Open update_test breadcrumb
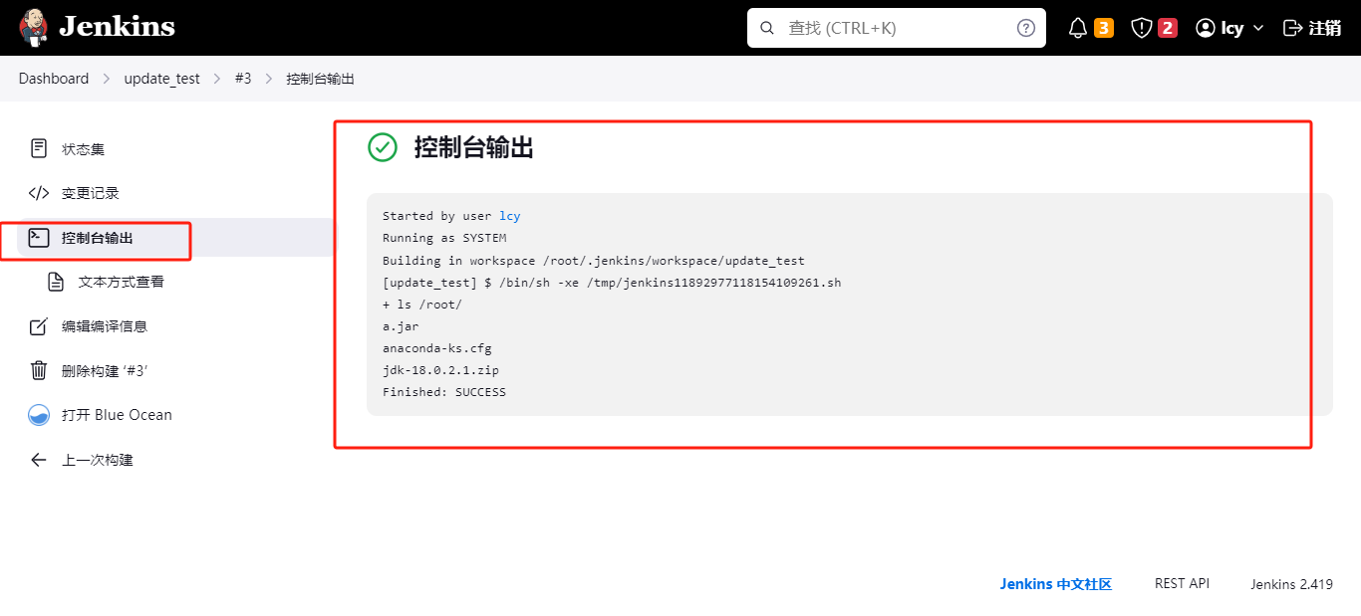The width and height of the screenshot is (1361, 616). (x=161, y=79)
